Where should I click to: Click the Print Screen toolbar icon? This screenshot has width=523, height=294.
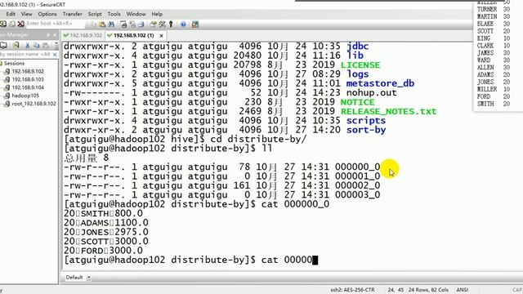(x=141, y=24)
